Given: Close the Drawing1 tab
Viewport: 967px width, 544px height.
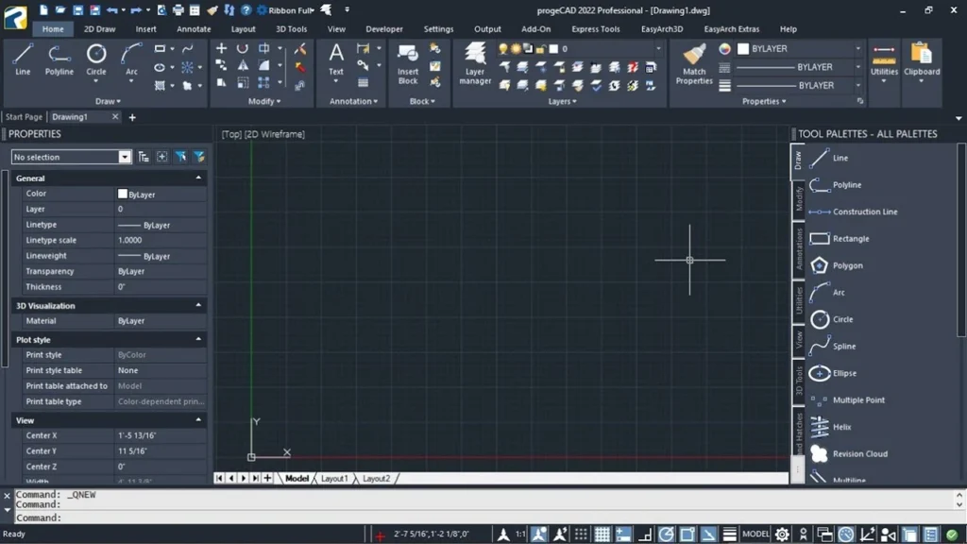Looking at the screenshot, I should coord(114,116).
